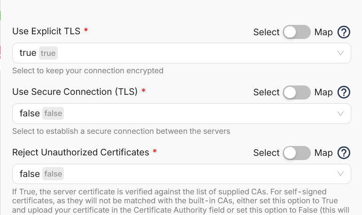This screenshot has height=215, width=362.
Task: Click chevron arrow in Use Explicit TLS dropdown
Action: point(340,53)
